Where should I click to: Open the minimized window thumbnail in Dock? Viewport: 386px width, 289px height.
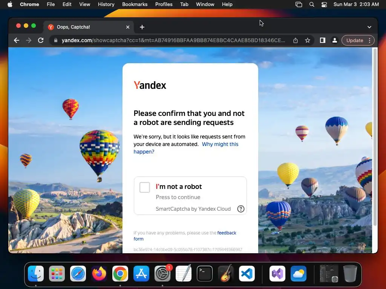click(329, 274)
